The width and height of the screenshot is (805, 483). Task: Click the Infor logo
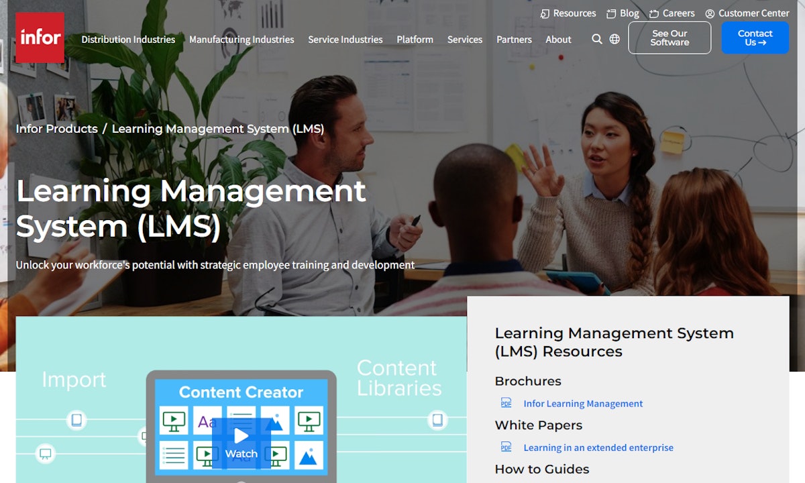pos(39,38)
